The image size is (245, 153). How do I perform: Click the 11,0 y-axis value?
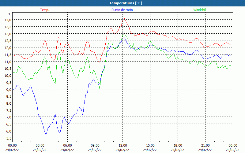8,62
